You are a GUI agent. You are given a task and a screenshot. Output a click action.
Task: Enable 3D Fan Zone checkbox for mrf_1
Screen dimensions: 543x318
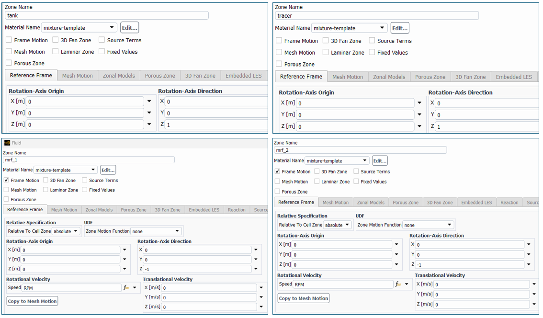45,181
